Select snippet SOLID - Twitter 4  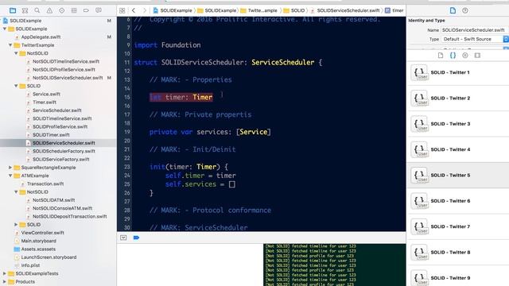point(458,149)
